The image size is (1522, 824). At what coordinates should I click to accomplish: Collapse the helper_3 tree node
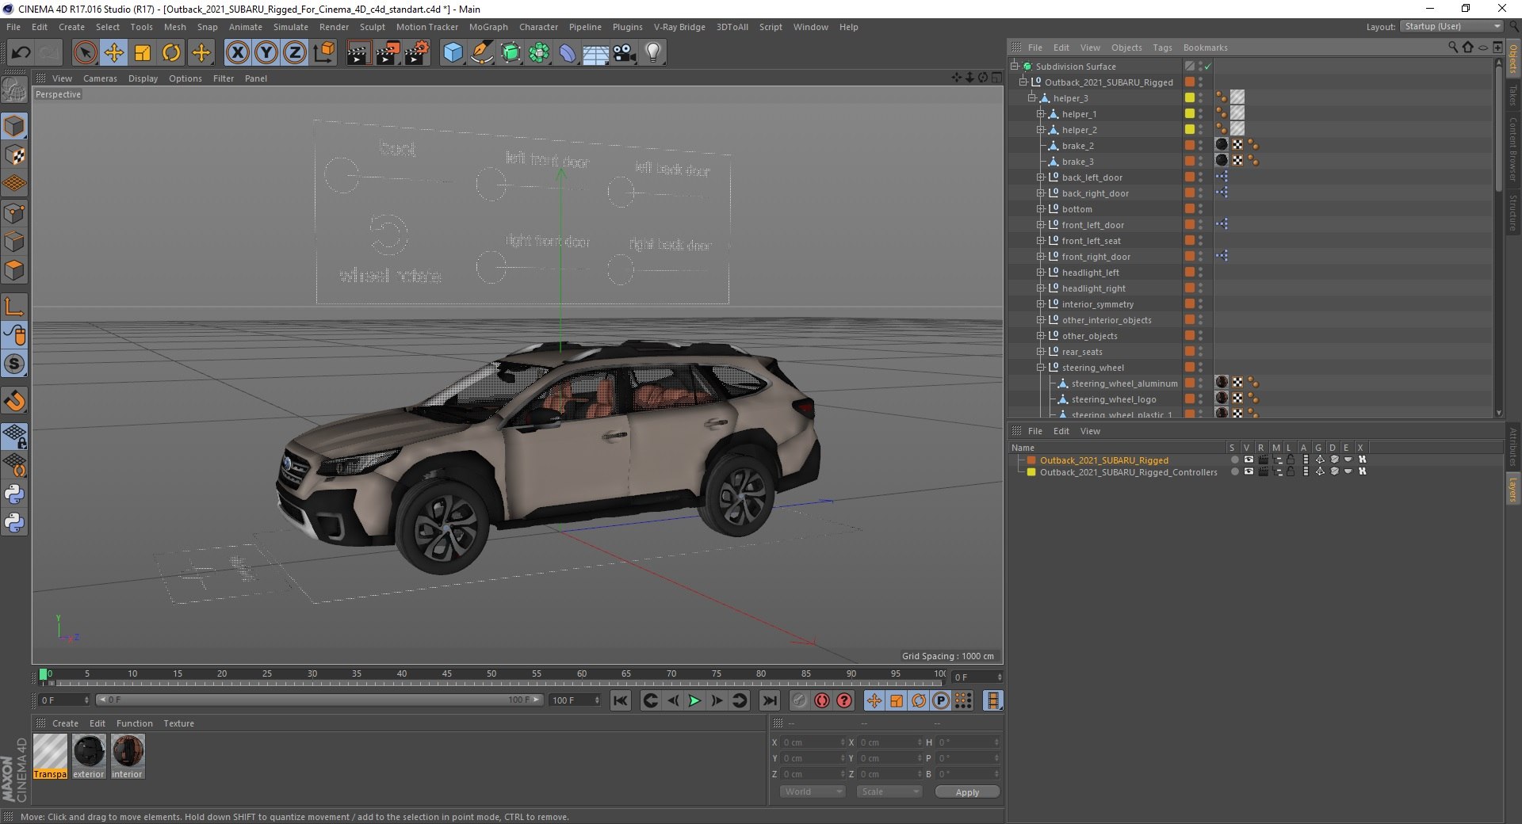pos(1032,98)
